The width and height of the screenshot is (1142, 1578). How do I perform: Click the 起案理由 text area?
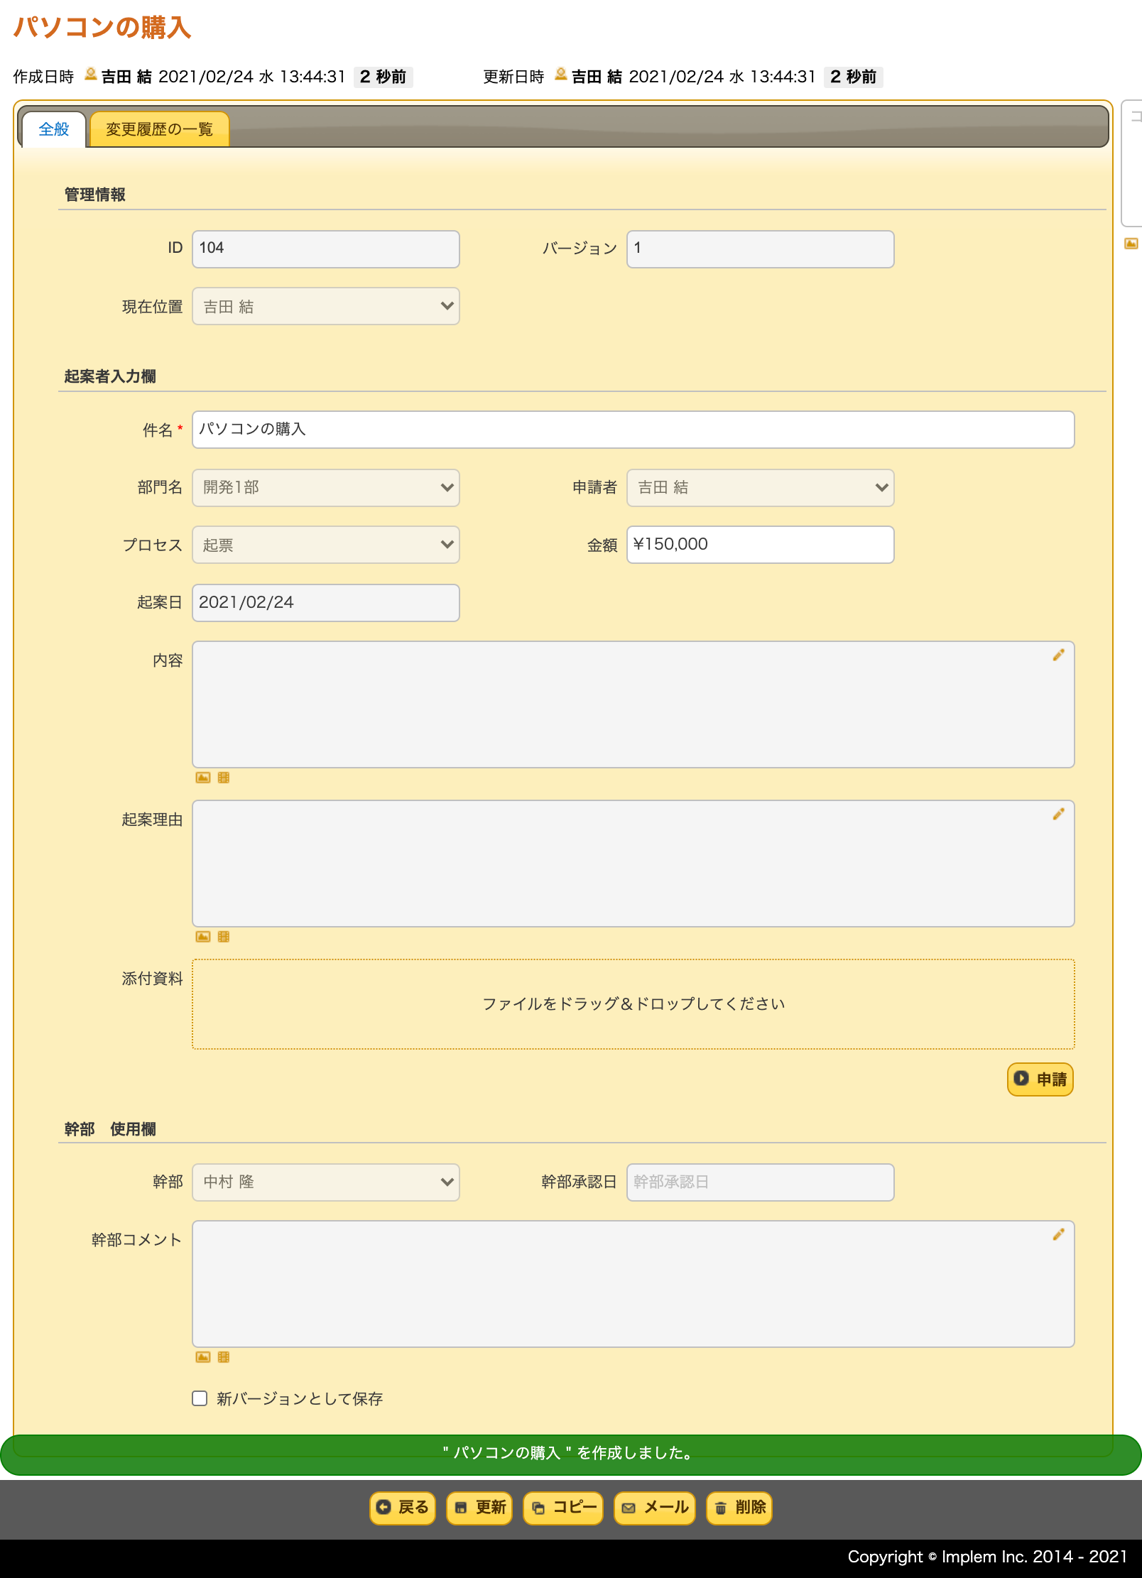click(x=633, y=864)
